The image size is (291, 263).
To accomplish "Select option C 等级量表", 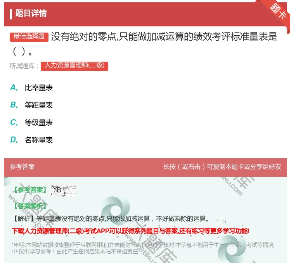I will [31, 123].
